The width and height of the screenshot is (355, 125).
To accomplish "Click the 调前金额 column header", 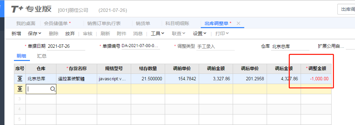I will click(216, 68).
